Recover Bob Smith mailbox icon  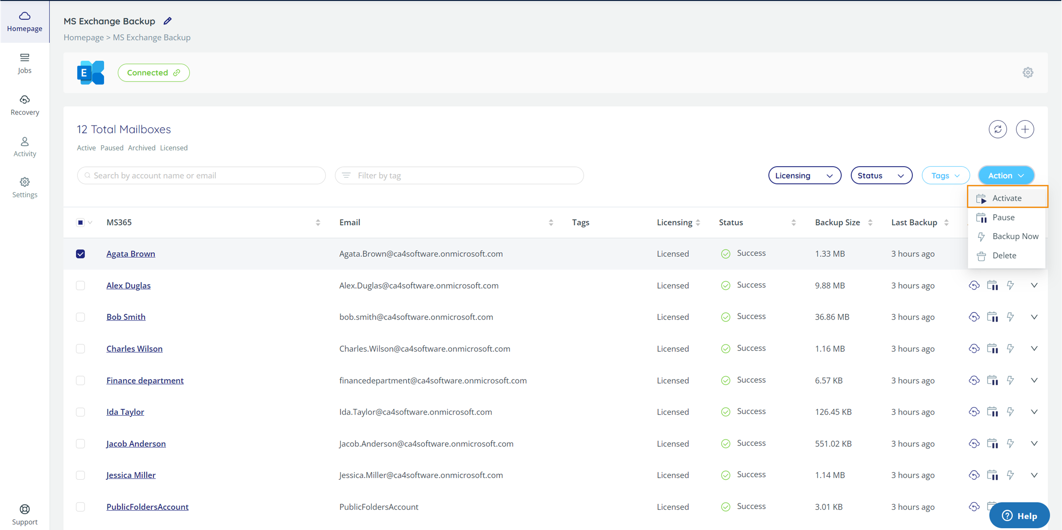[x=974, y=317]
